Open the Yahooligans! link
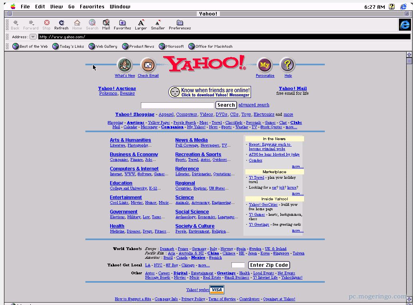Image resolution: width=413 pixels, height=305 pixels. [x=292, y=278]
